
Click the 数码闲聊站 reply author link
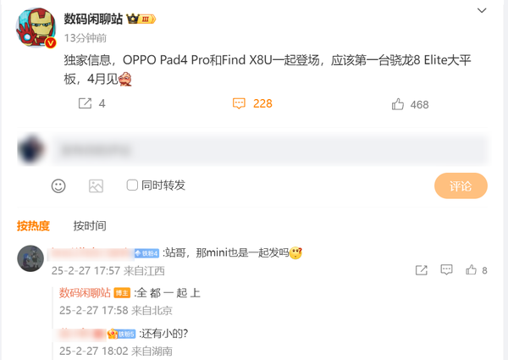pyautogui.click(x=85, y=293)
